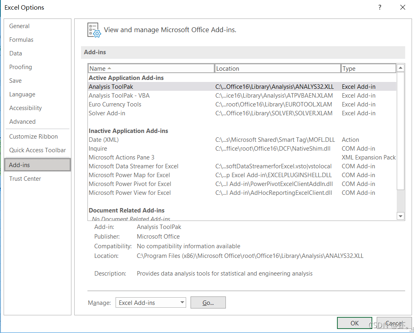The width and height of the screenshot is (414, 333).
Task: Confirm changes with the OK button
Action: pos(355,323)
